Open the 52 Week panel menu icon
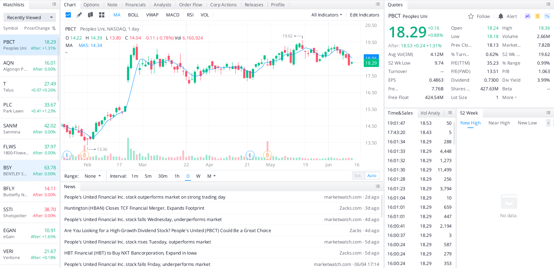Screen dimensions: 554x268 click(548, 113)
